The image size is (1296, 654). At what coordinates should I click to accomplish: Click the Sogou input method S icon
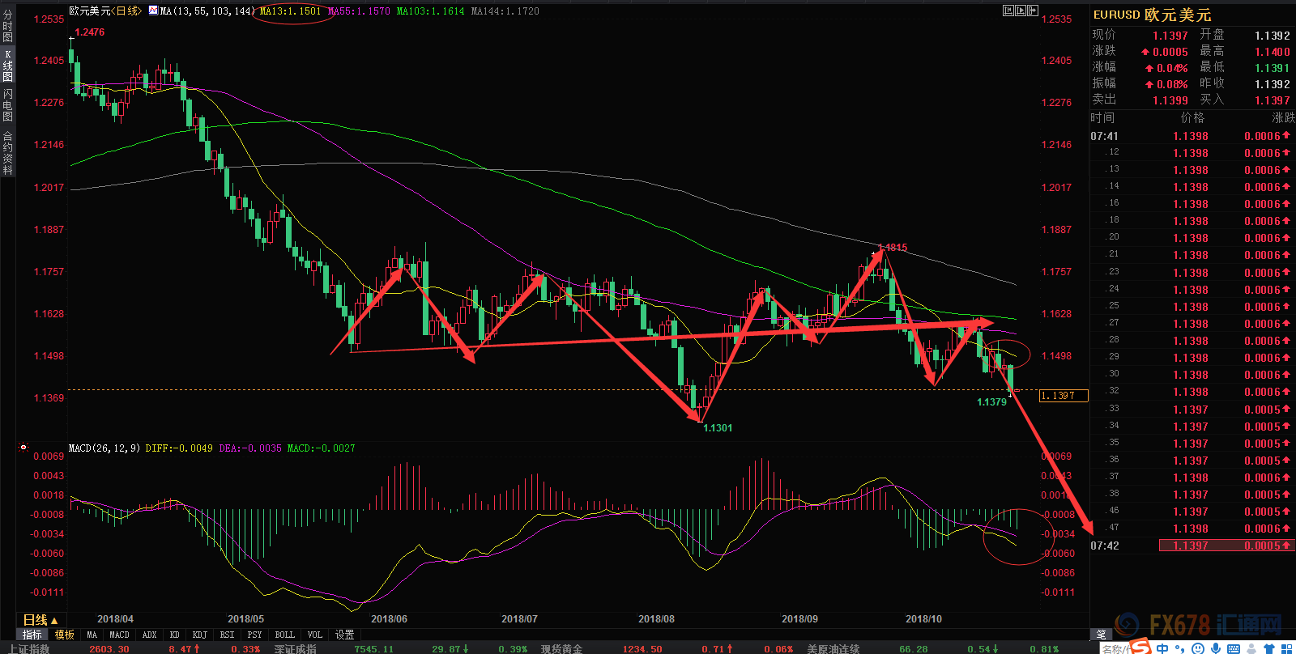1140,648
